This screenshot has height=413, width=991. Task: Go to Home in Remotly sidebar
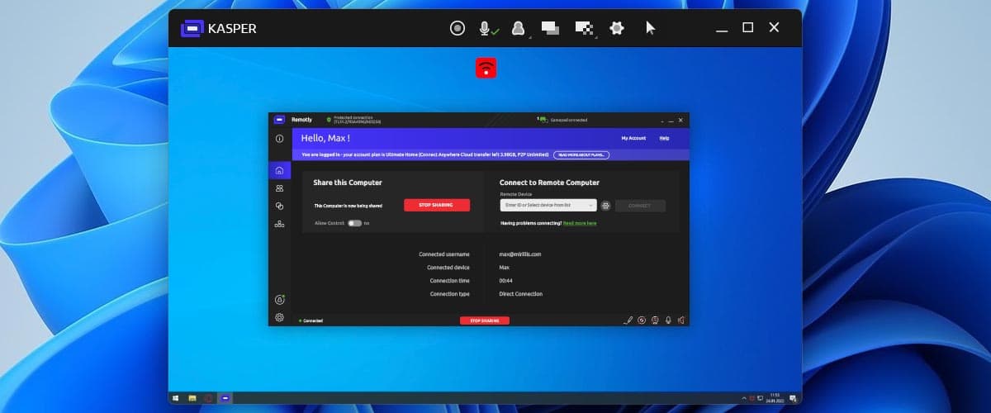click(279, 171)
